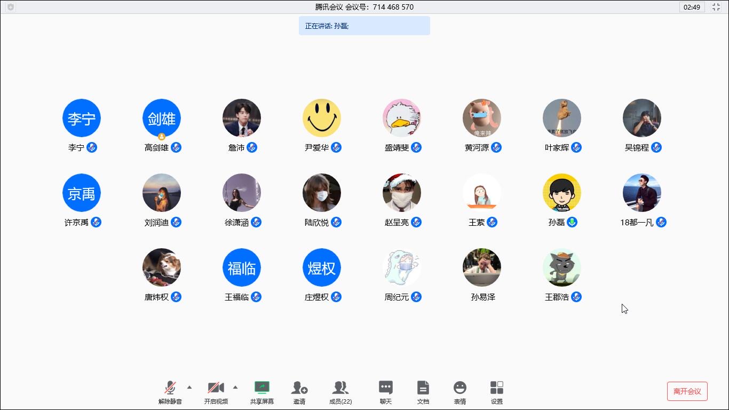Viewport: 729px width, 410px height.
Task: Select 李宁's blue avatar
Action: coord(82,118)
